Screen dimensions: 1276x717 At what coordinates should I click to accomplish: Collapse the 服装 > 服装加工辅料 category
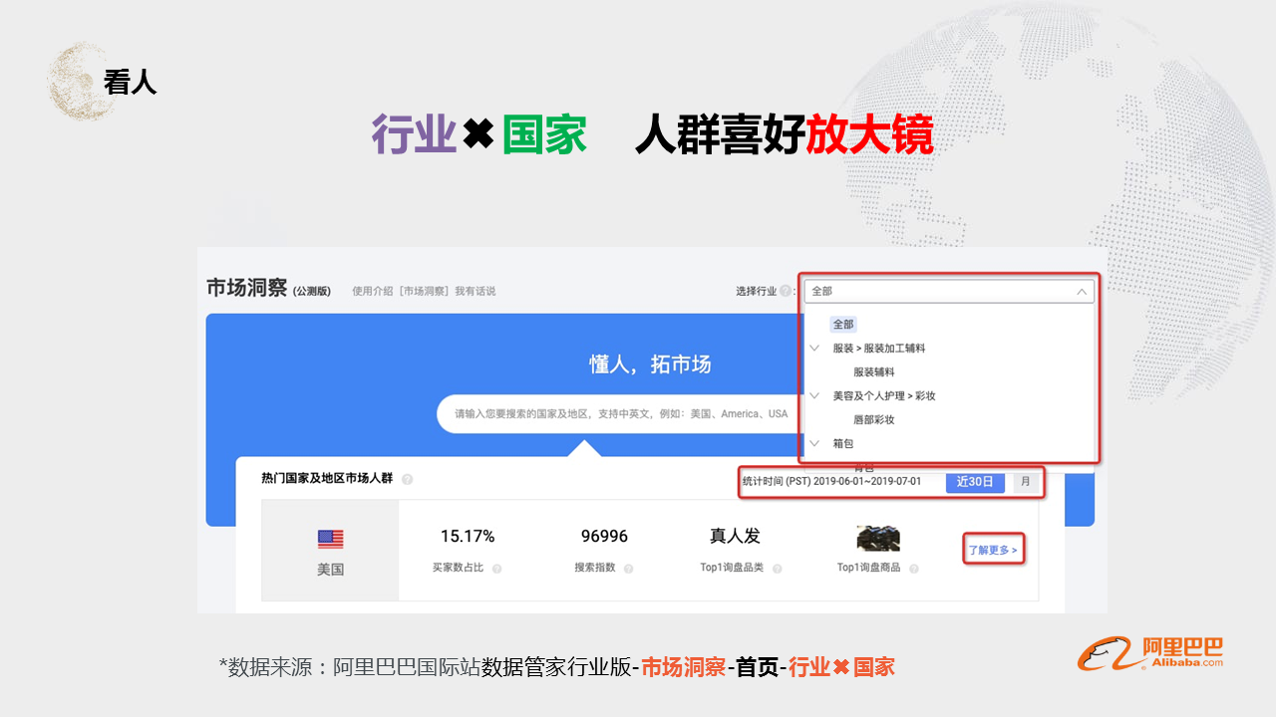(x=814, y=349)
